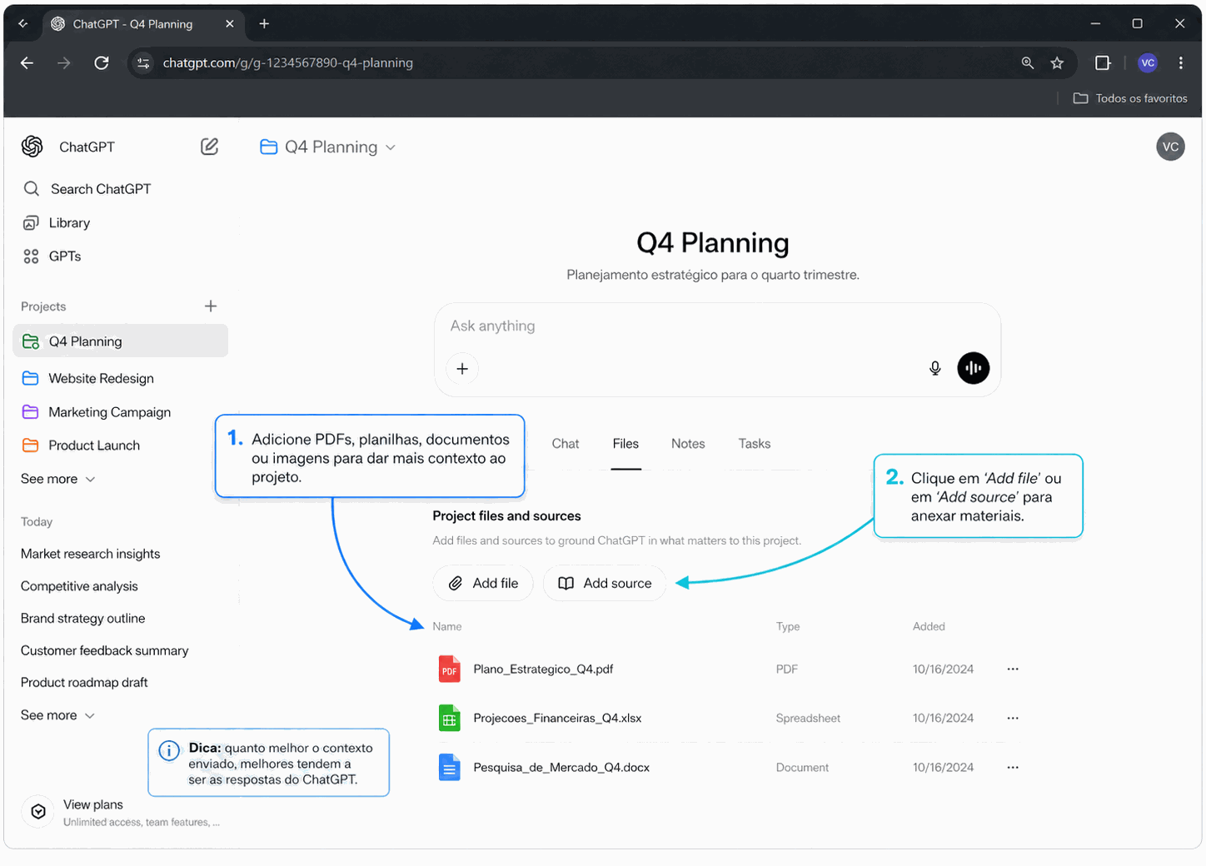Start voice mode with the black waveform button
The width and height of the screenshot is (1206, 866).
973,368
